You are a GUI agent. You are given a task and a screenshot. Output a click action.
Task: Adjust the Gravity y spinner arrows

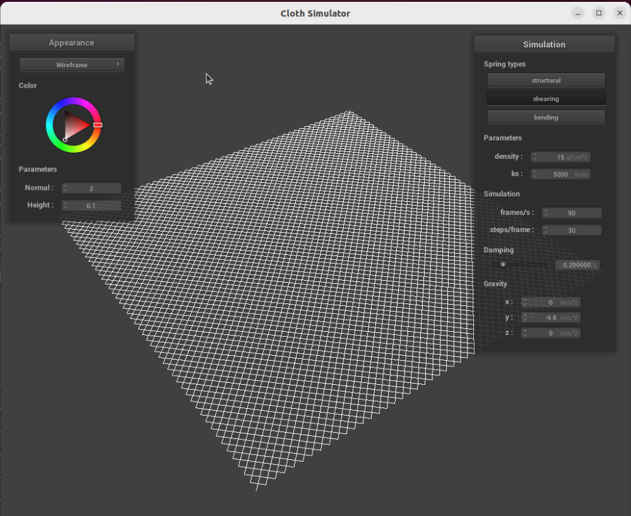tap(525, 318)
